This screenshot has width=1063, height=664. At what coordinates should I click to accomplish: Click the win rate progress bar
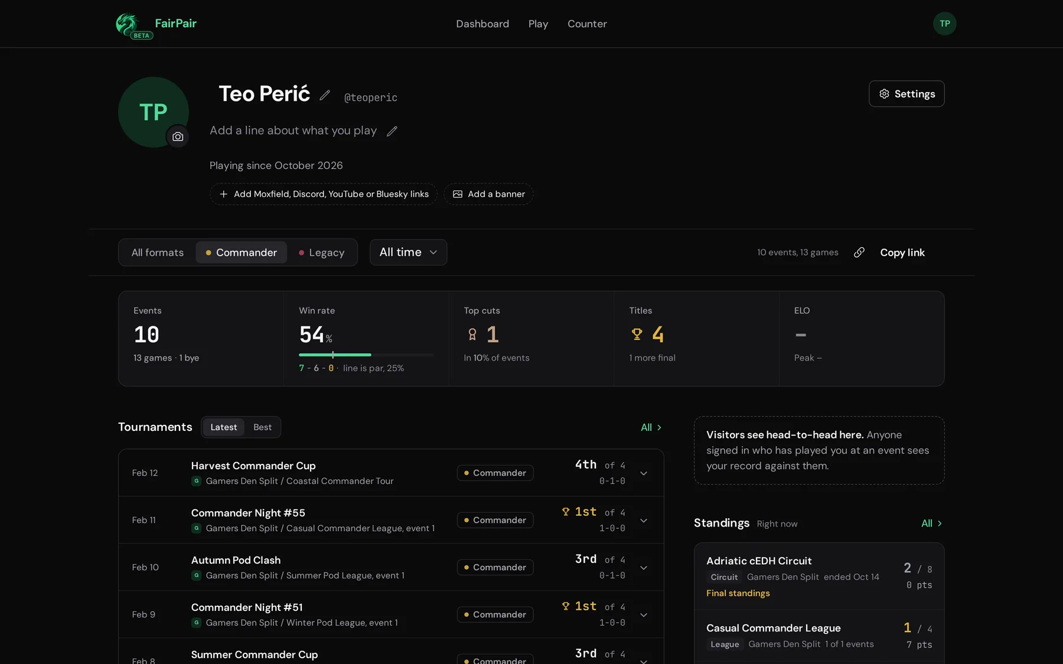point(366,355)
